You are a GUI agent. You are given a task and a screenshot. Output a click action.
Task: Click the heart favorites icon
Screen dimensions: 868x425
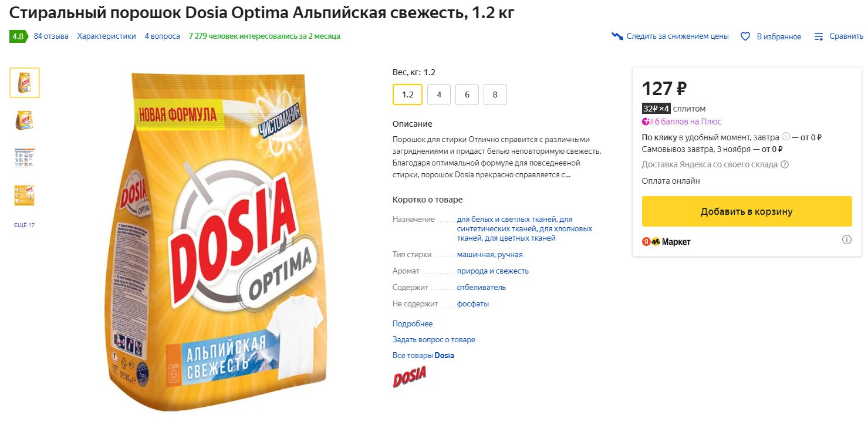pyautogui.click(x=745, y=36)
